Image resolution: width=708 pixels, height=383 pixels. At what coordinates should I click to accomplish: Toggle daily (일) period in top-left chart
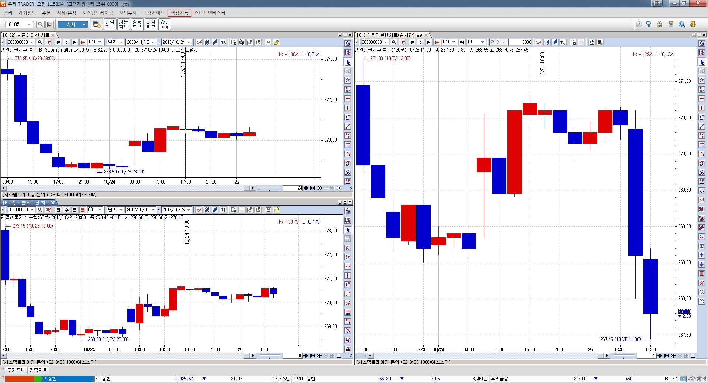(x=58, y=42)
